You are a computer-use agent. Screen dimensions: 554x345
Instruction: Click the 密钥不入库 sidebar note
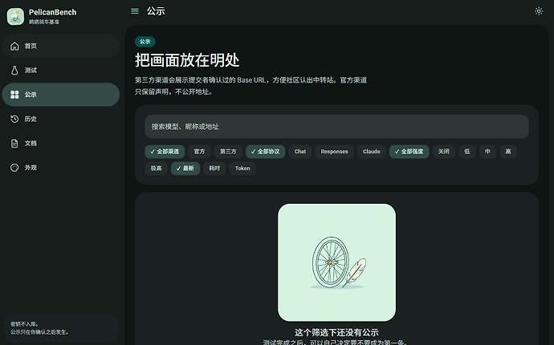click(x=61, y=328)
